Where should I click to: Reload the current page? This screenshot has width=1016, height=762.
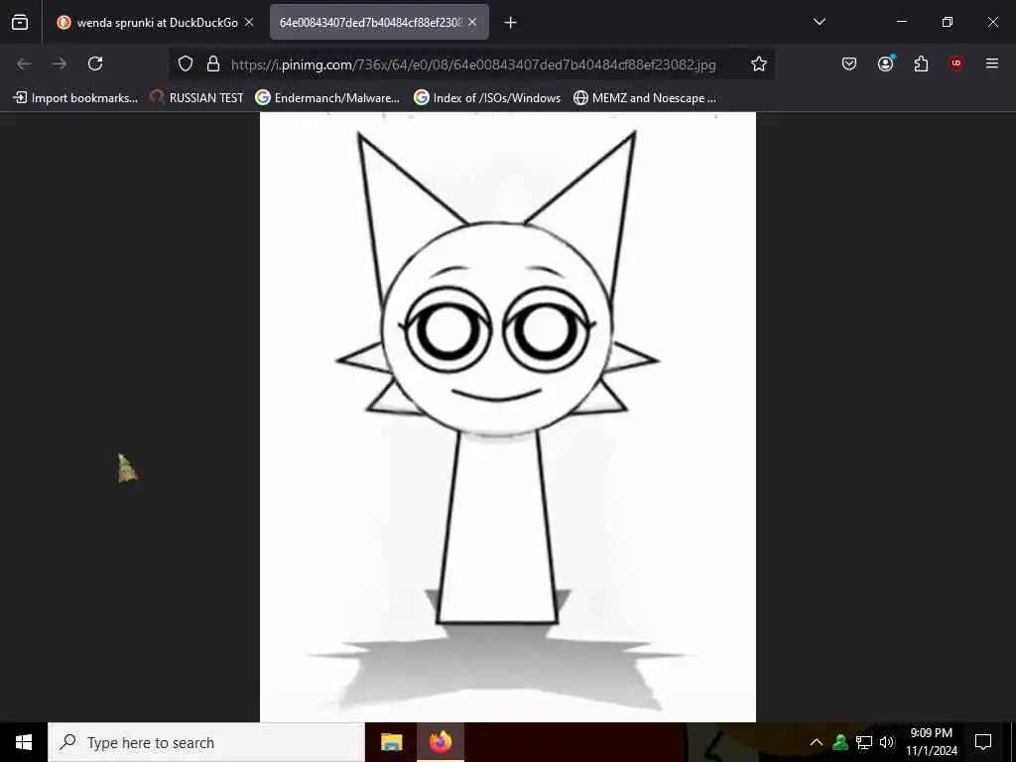pyautogui.click(x=95, y=63)
